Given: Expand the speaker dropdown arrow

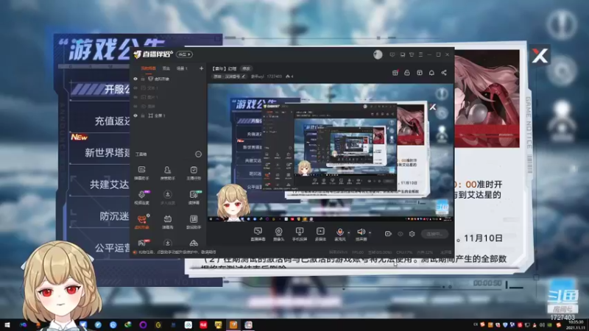Looking at the screenshot, I should click(370, 232).
